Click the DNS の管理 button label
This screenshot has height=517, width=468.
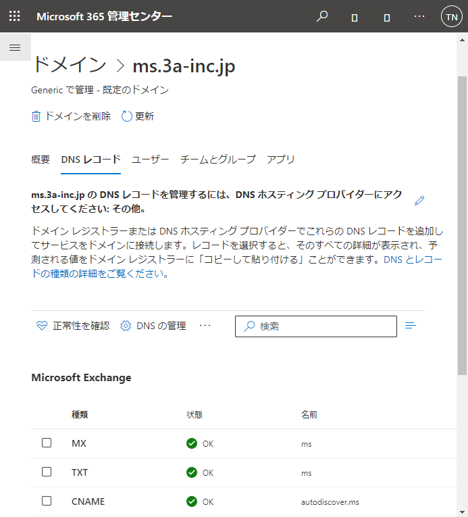tap(161, 326)
